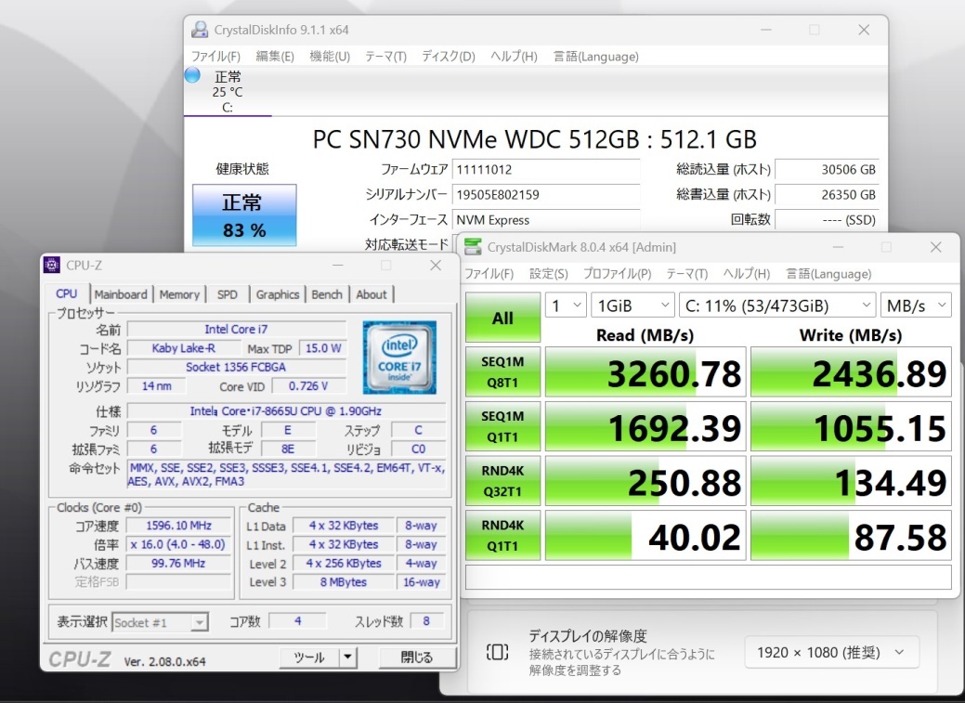Screen dimensions: 965x703
Task: Open the drive selection dropdown for C:
Action: [x=778, y=306]
